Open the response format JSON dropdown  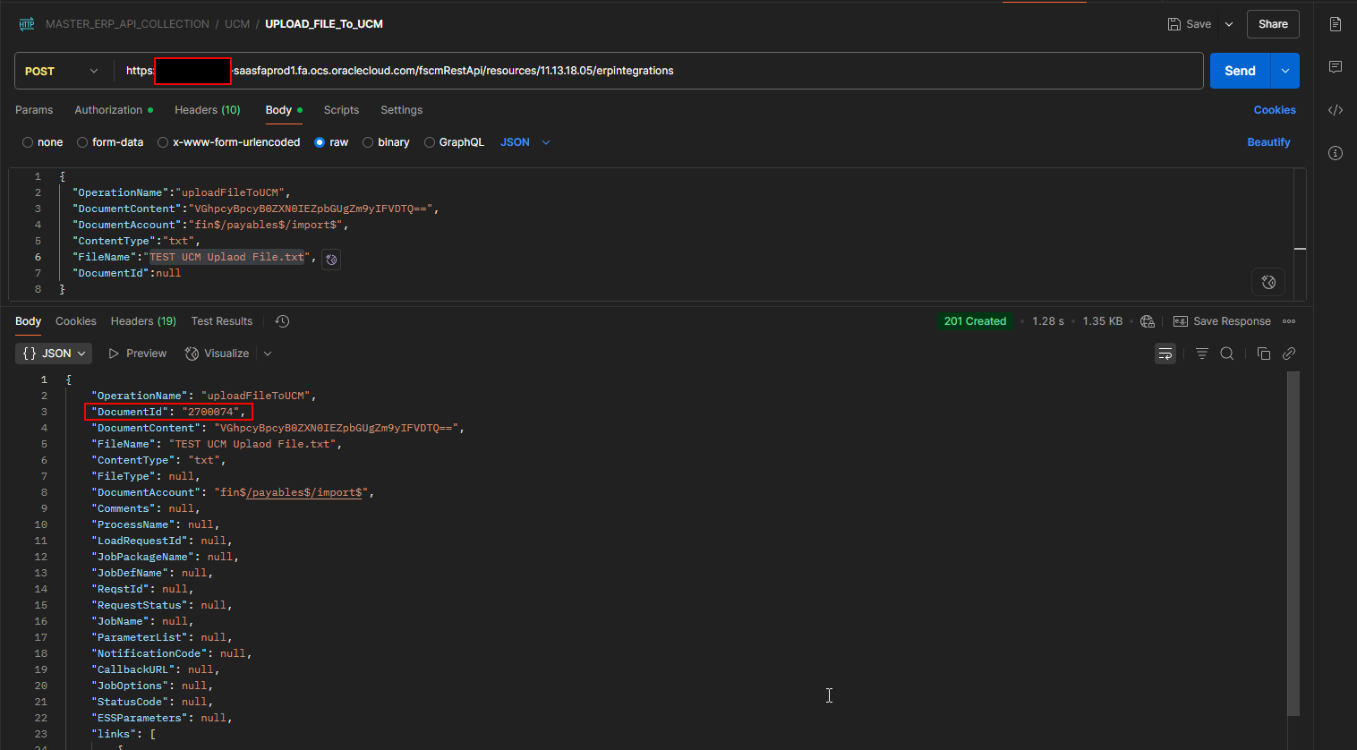click(54, 354)
